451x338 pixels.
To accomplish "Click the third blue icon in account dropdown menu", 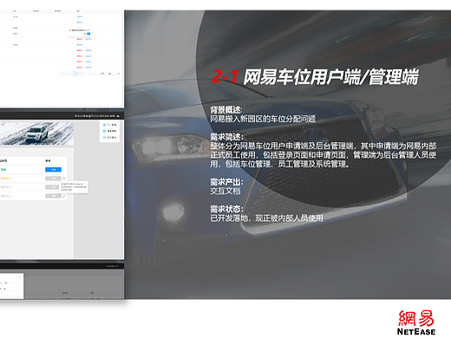I will coord(104,138).
